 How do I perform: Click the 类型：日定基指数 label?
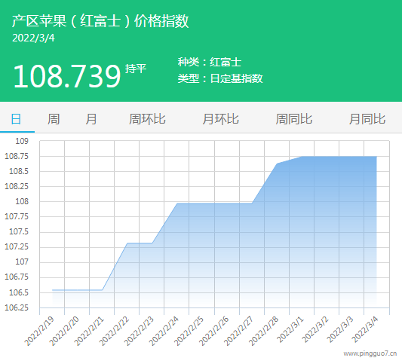(x=220, y=78)
